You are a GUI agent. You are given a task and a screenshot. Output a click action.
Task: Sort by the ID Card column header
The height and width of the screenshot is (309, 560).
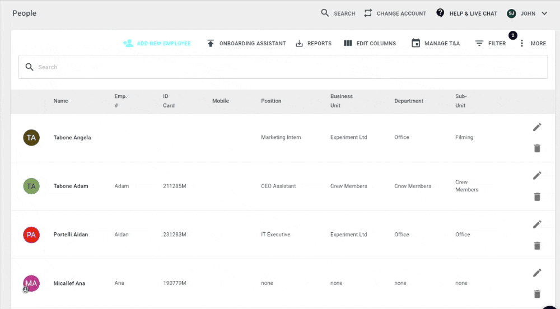click(169, 101)
